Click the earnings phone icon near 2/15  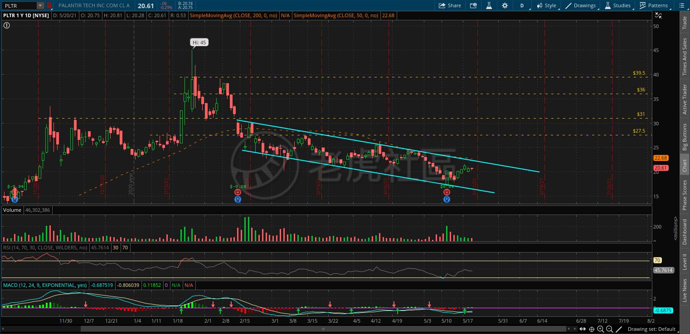click(x=238, y=192)
